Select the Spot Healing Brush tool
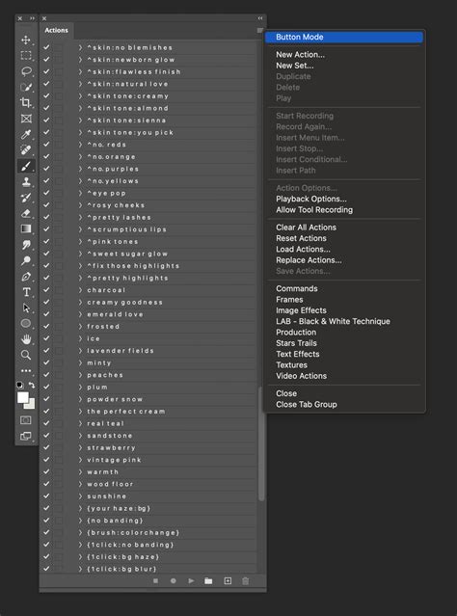 (x=26, y=150)
